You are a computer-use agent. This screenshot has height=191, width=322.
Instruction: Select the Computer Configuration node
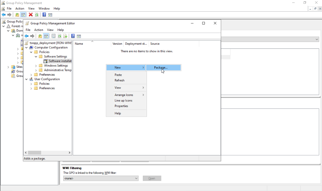point(51,48)
